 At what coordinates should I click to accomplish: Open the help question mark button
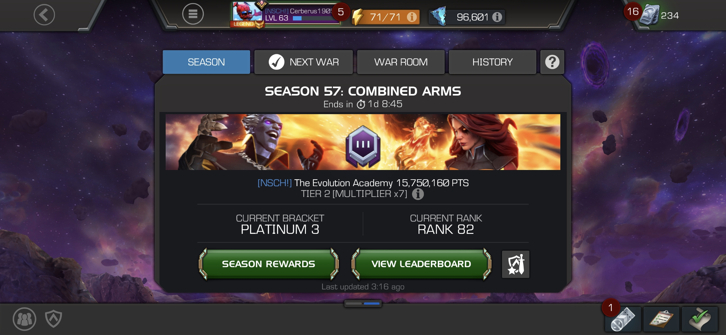point(552,62)
